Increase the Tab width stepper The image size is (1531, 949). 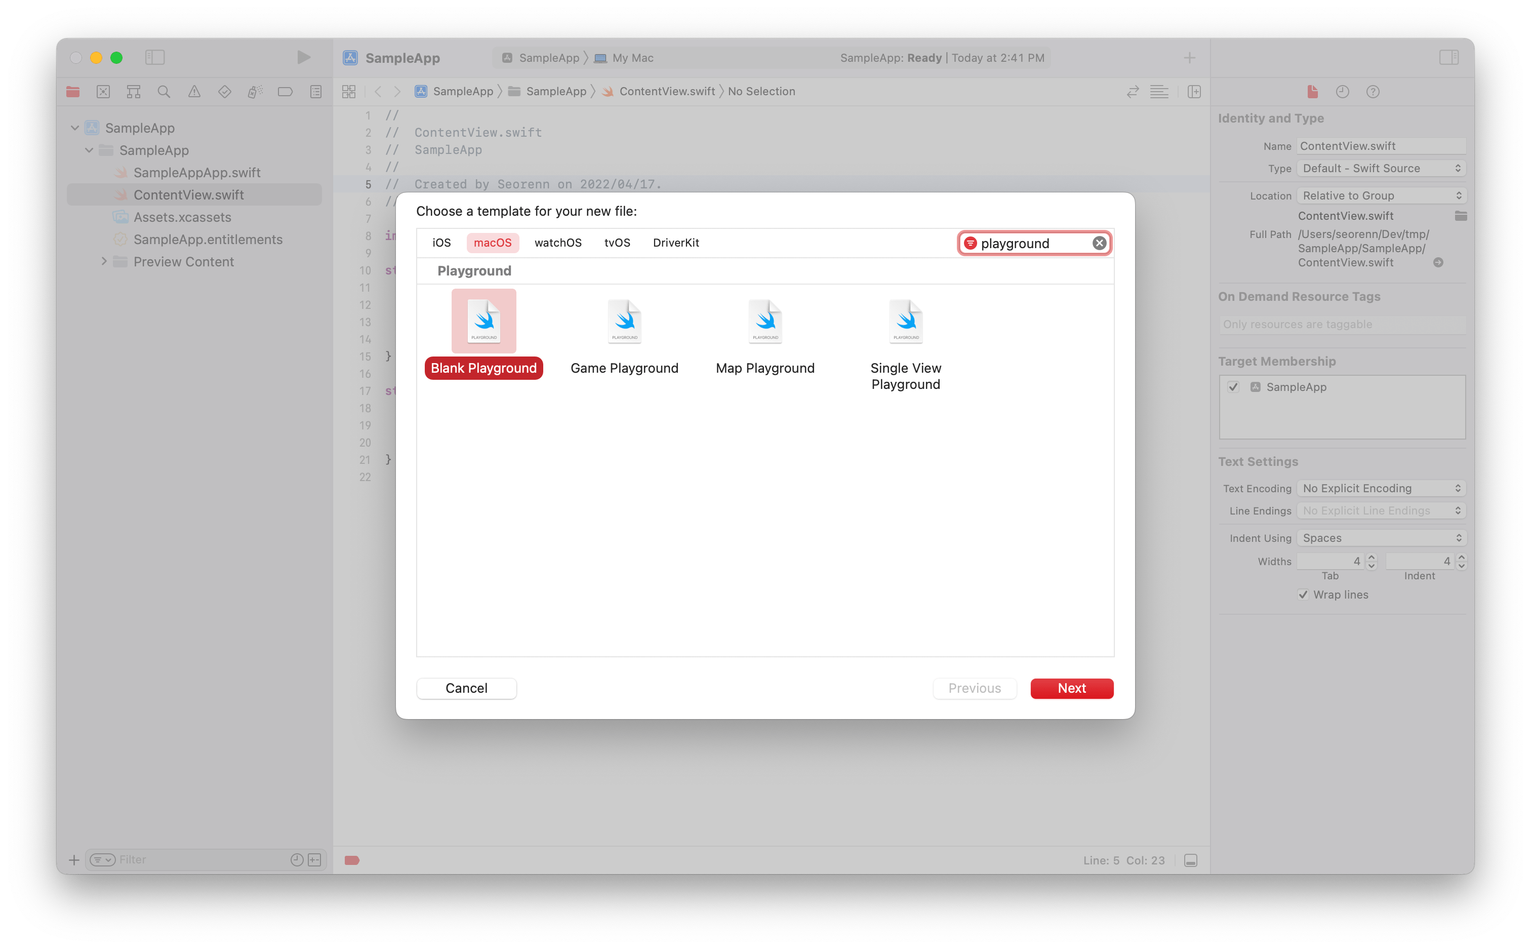tap(1372, 558)
